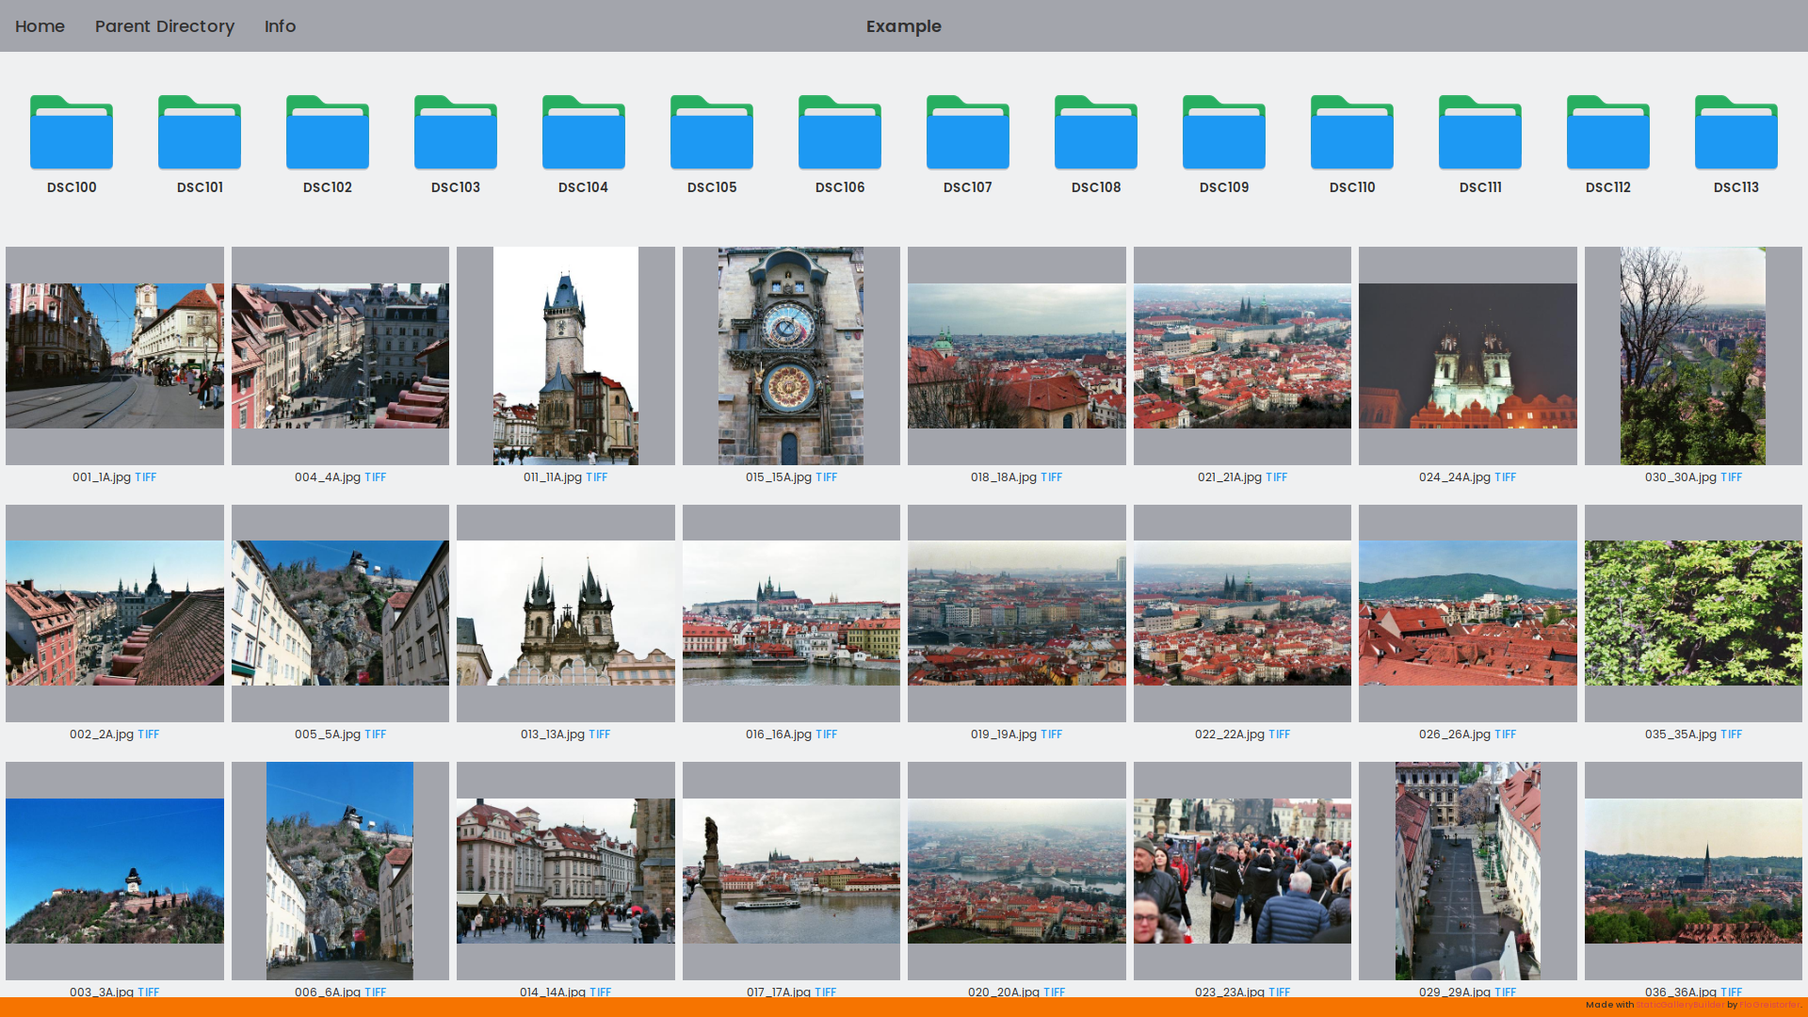Viewport: 1808px width, 1017px height.
Task: Open the DSC100 folder icon
Action: point(72,133)
